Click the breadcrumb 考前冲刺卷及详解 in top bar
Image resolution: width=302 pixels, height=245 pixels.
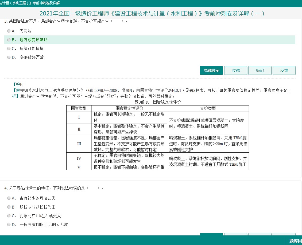(46, 3)
